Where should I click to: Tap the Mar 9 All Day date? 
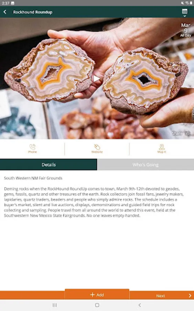click(x=185, y=30)
